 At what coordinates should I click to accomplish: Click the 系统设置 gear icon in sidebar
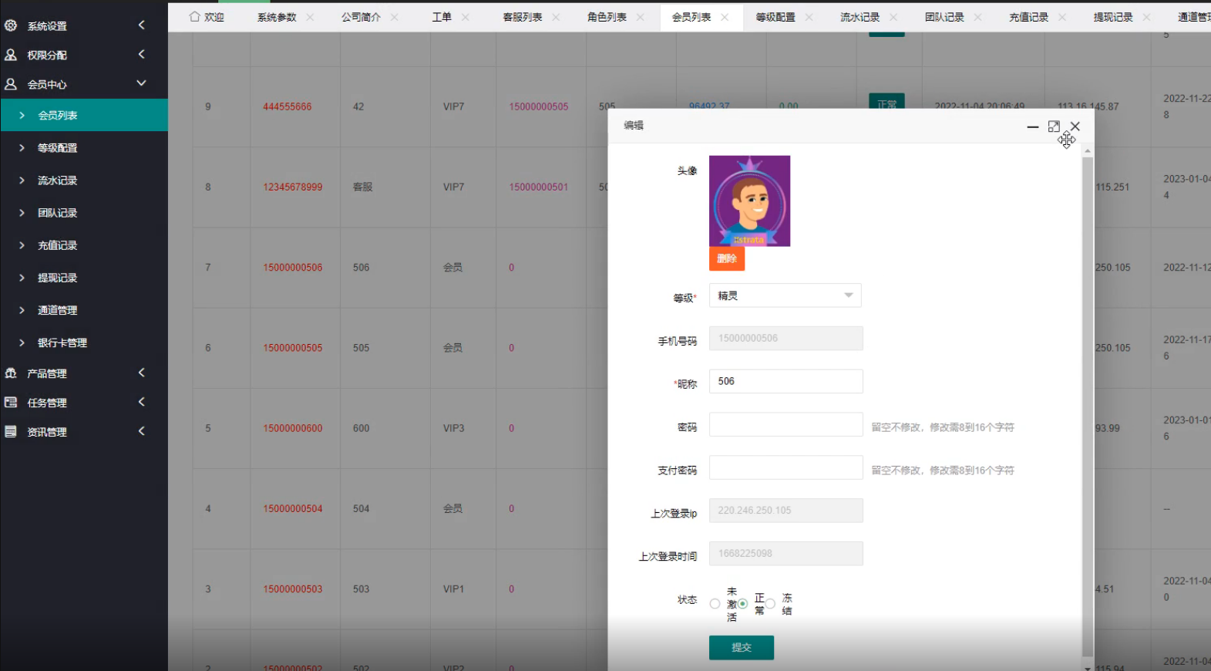pyautogui.click(x=11, y=25)
